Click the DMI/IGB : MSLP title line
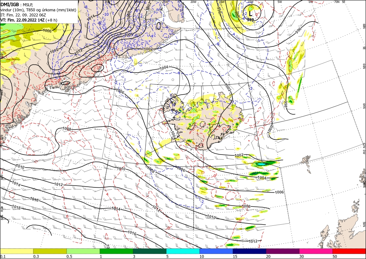Viewport: 366px width, 259px height. click(16, 4)
